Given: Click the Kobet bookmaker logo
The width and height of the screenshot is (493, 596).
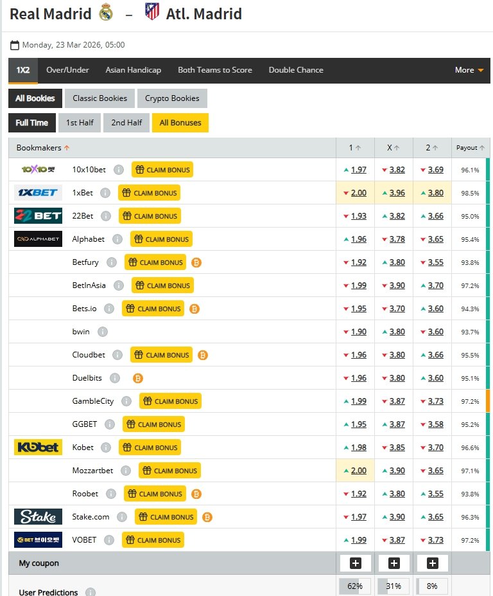Looking at the screenshot, I should click(38, 447).
